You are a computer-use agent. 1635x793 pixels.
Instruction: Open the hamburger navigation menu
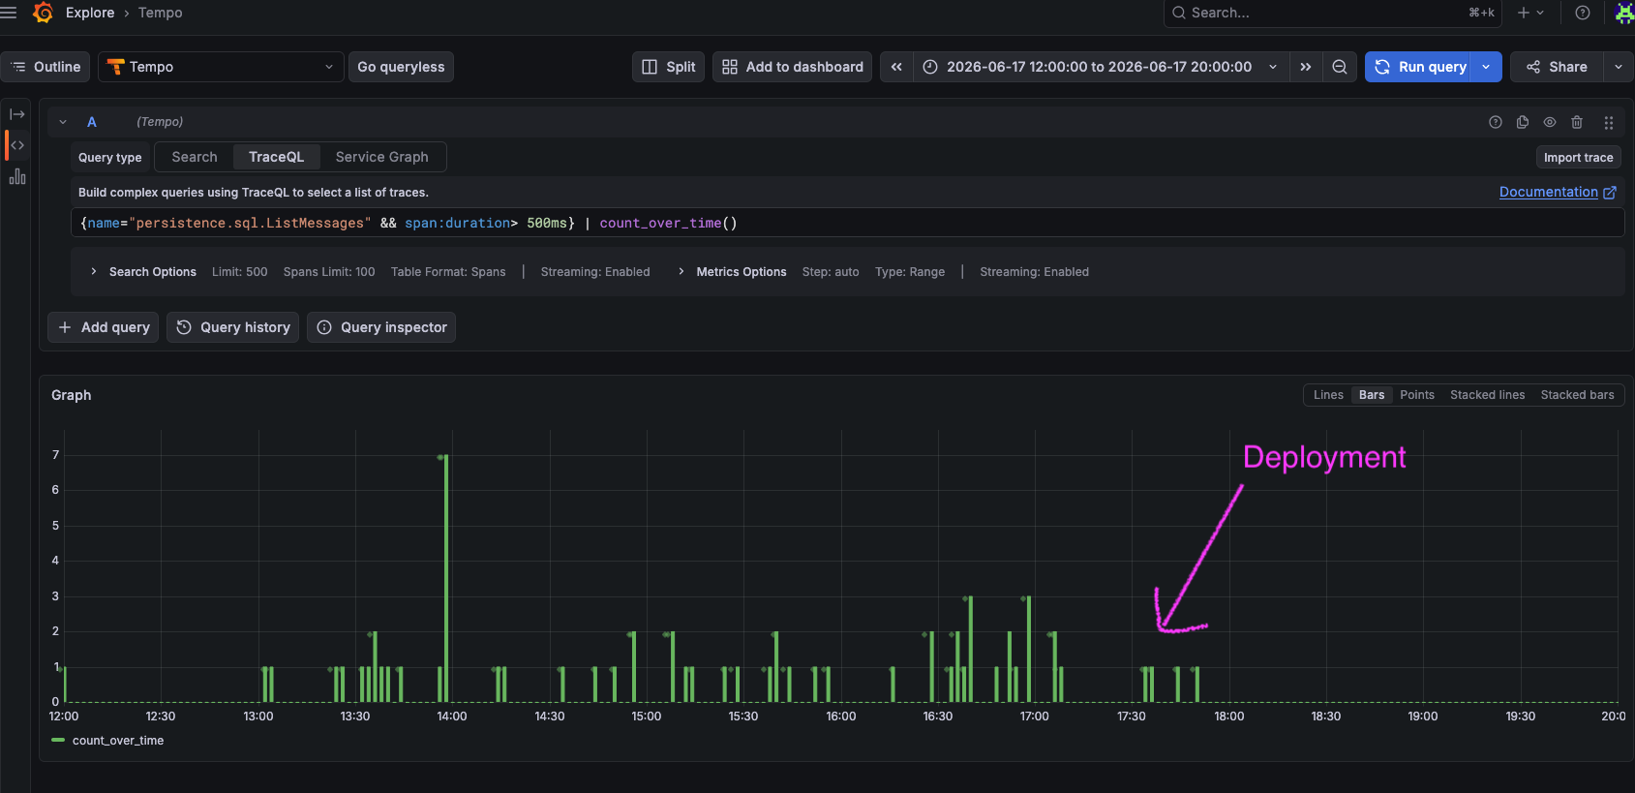coord(9,13)
